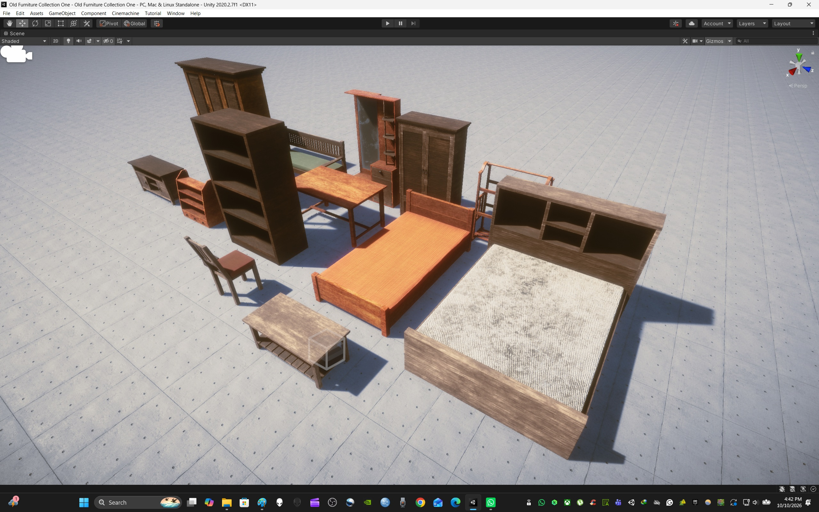Select the Rotate tool
This screenshot has width=819, height=512.
35,23
